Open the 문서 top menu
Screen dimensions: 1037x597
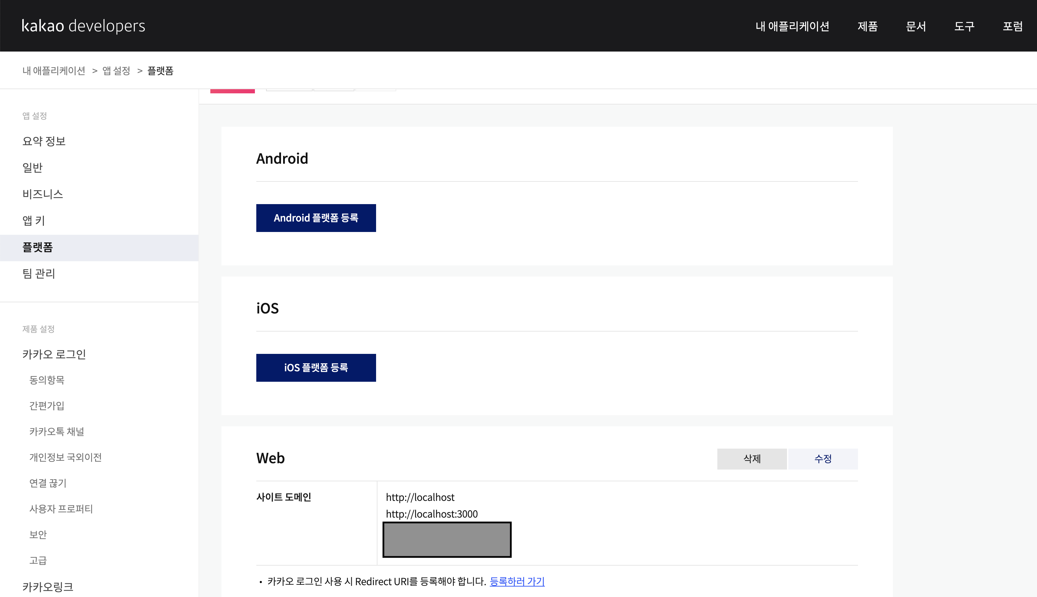point(916,26)
